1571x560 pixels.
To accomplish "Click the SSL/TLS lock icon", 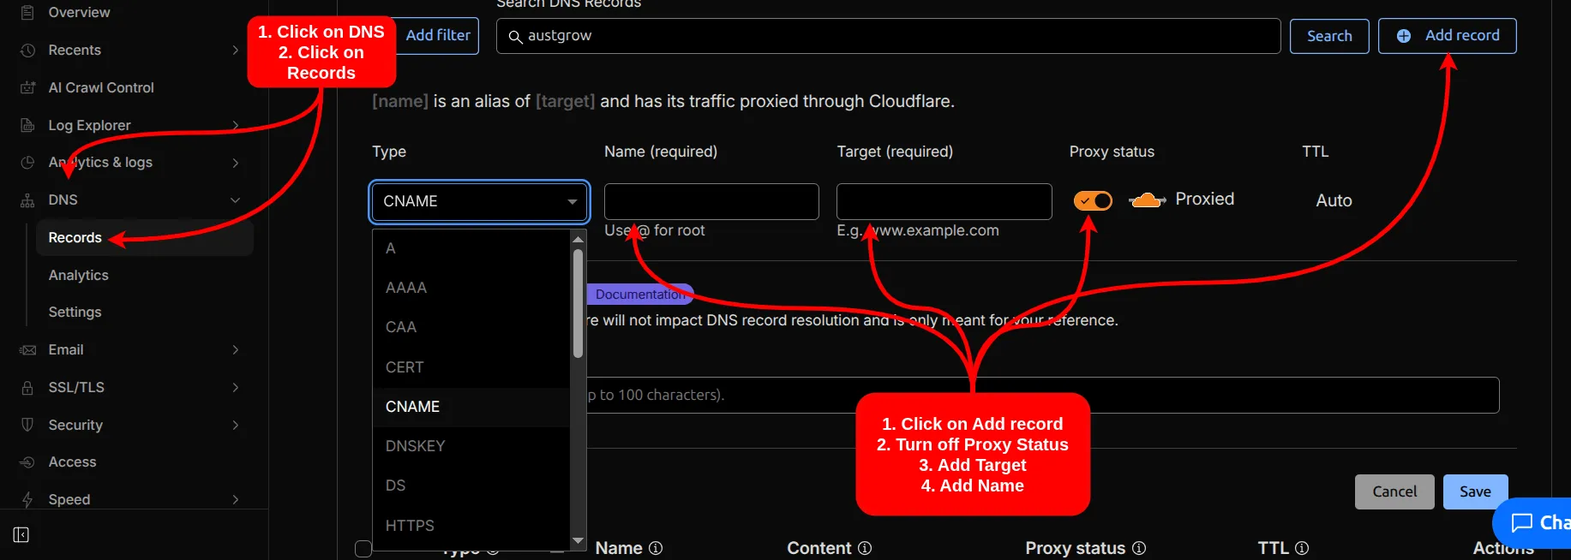I will (x=27, y=387).
